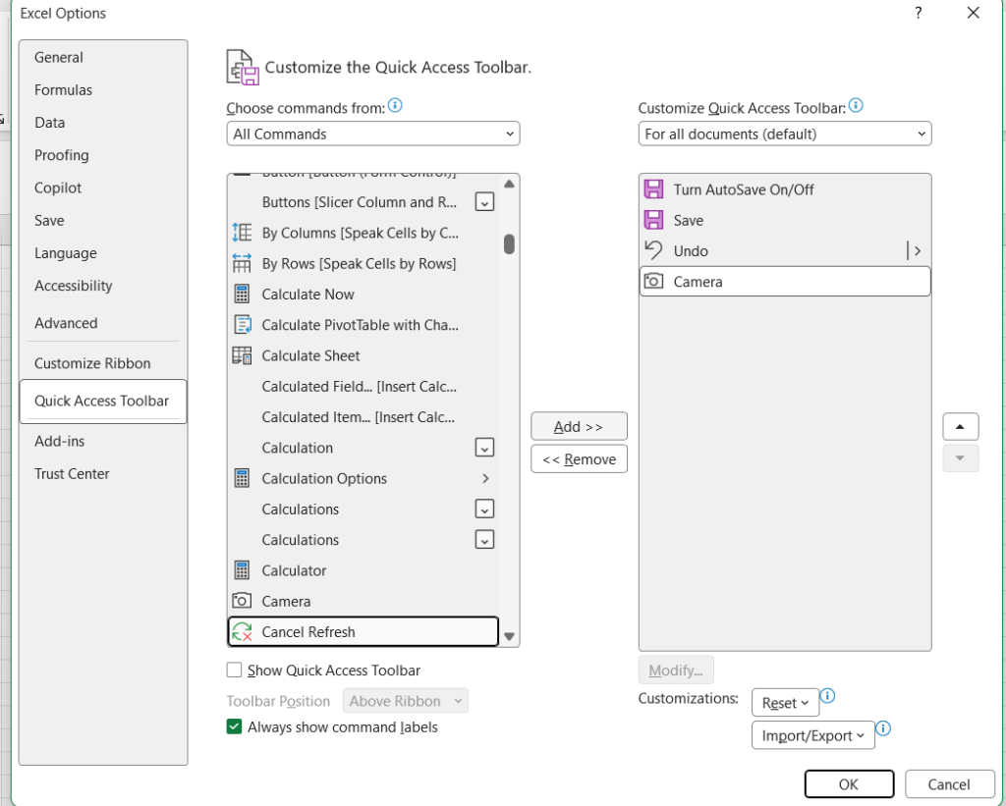The height and width of the screenshot is (806, 1006).
Task: Click info icon beside Choose commands from
Action: [395, 105]
